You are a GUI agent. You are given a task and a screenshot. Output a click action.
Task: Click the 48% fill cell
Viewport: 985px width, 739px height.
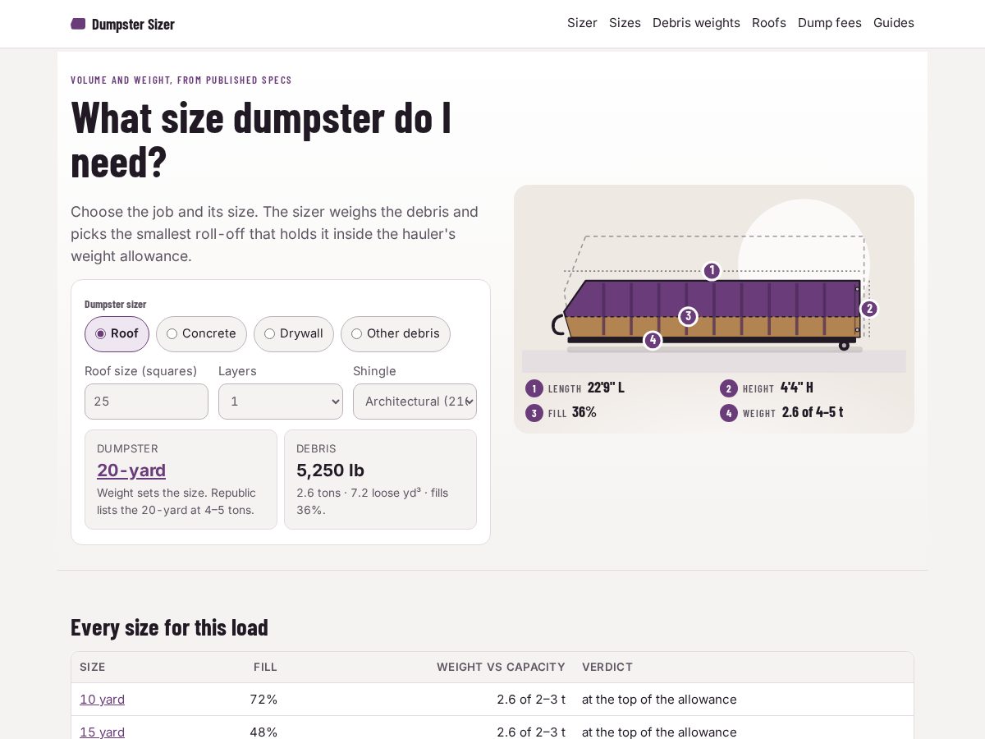click(x=263, y=732)
